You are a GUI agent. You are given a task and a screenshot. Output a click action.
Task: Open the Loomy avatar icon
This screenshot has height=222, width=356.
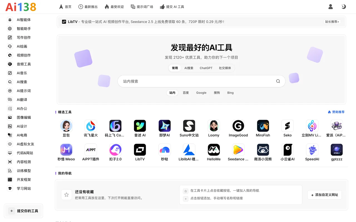tap(214, 126)
